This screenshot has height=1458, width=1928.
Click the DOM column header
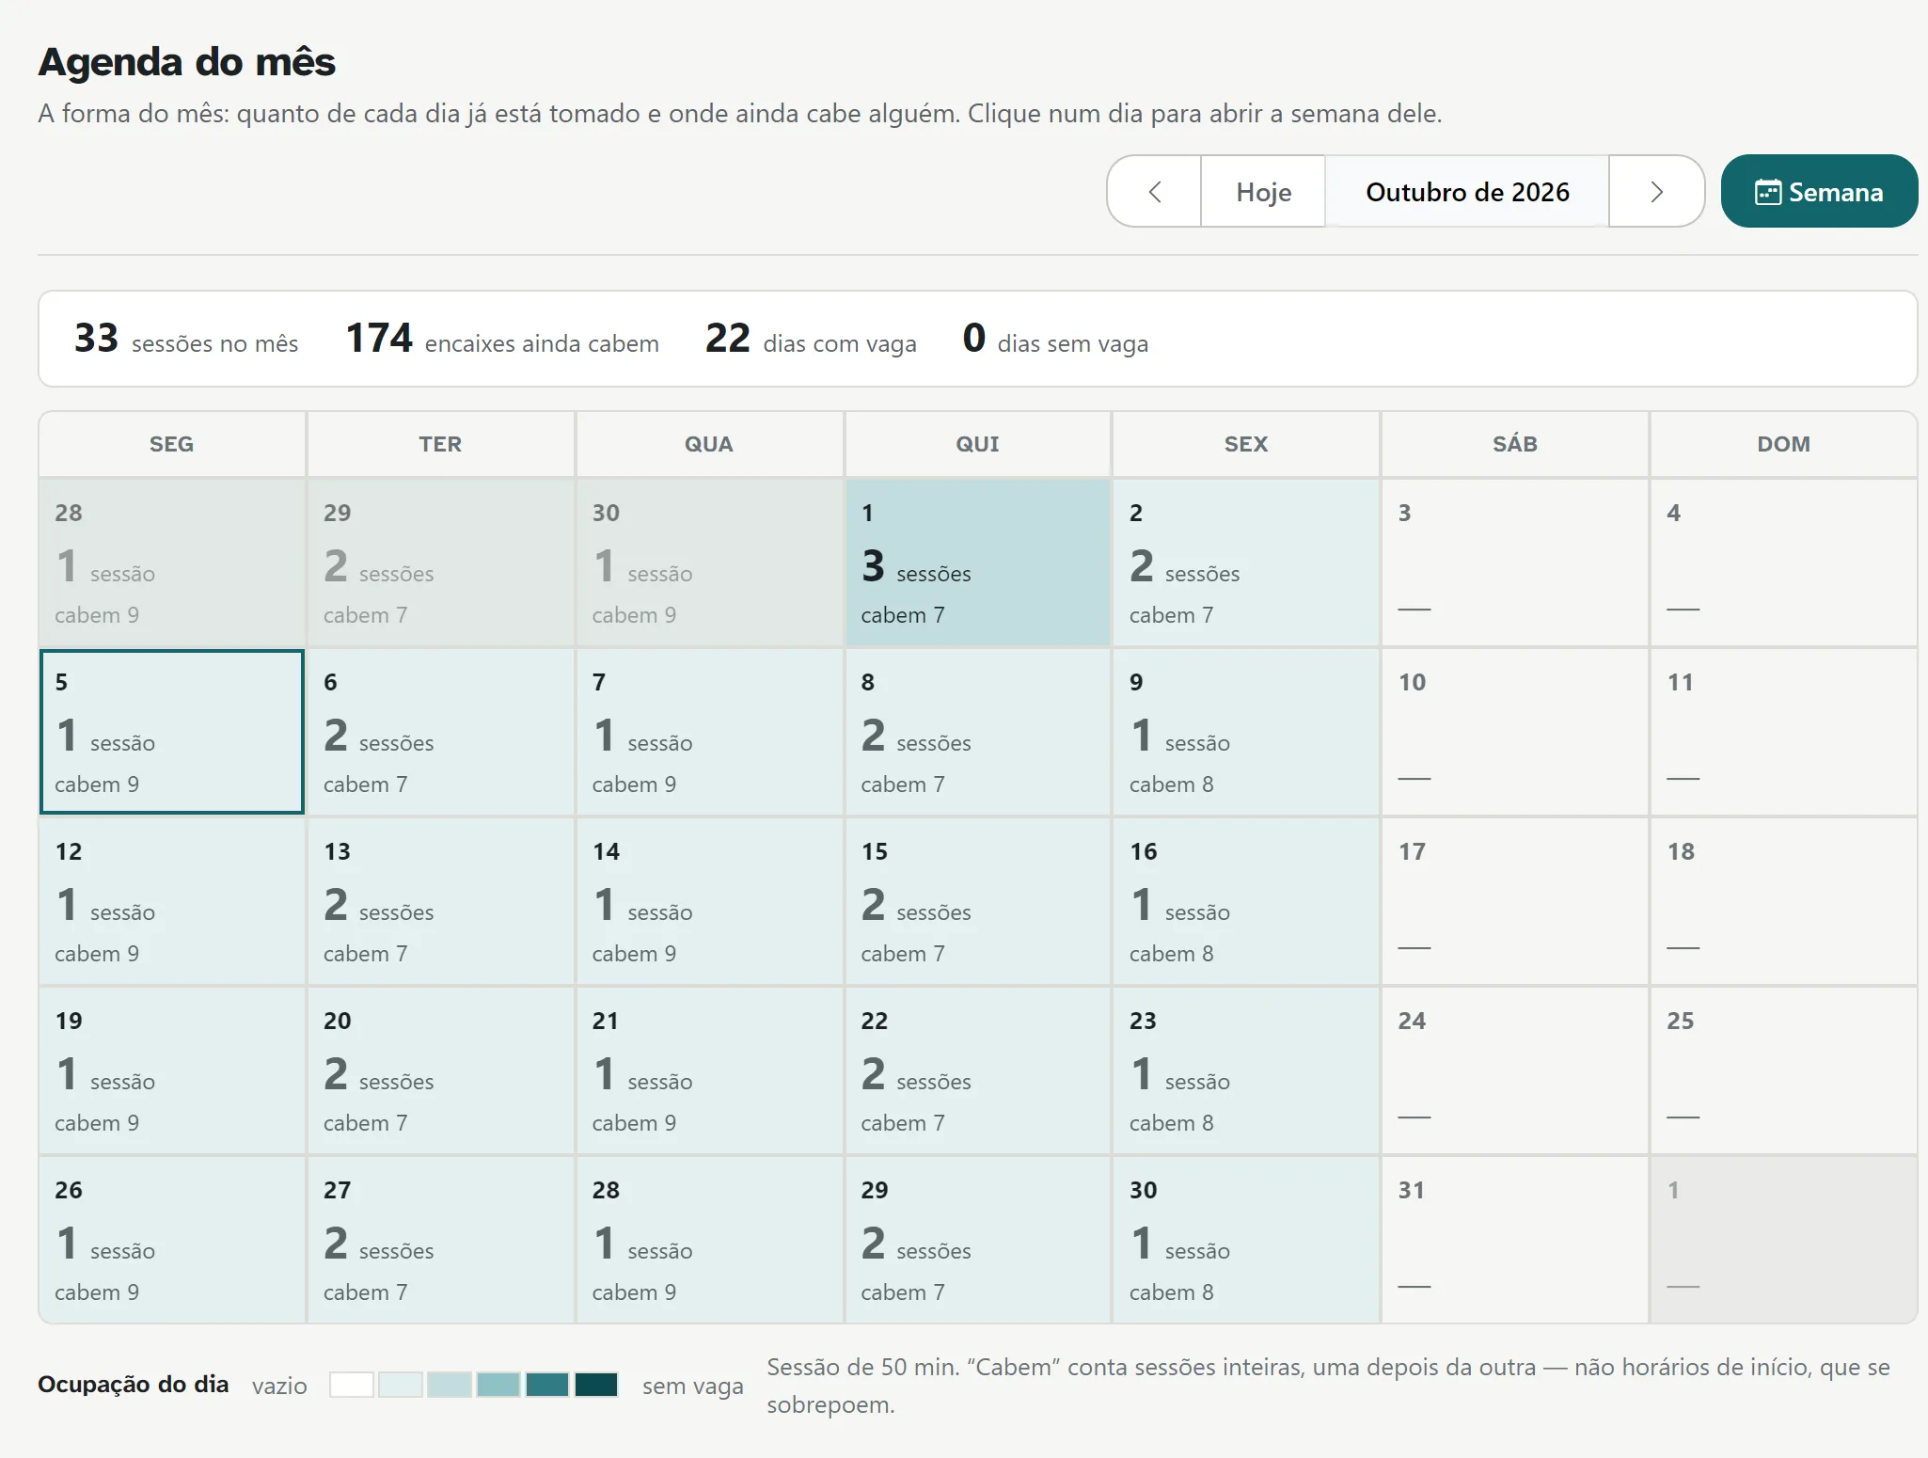pos(1784,444)
